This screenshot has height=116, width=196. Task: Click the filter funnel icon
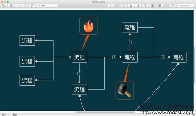[173, 6]
